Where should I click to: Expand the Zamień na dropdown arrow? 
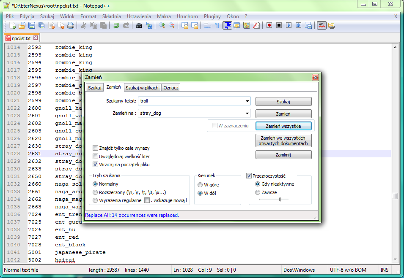tap(247, 113)
